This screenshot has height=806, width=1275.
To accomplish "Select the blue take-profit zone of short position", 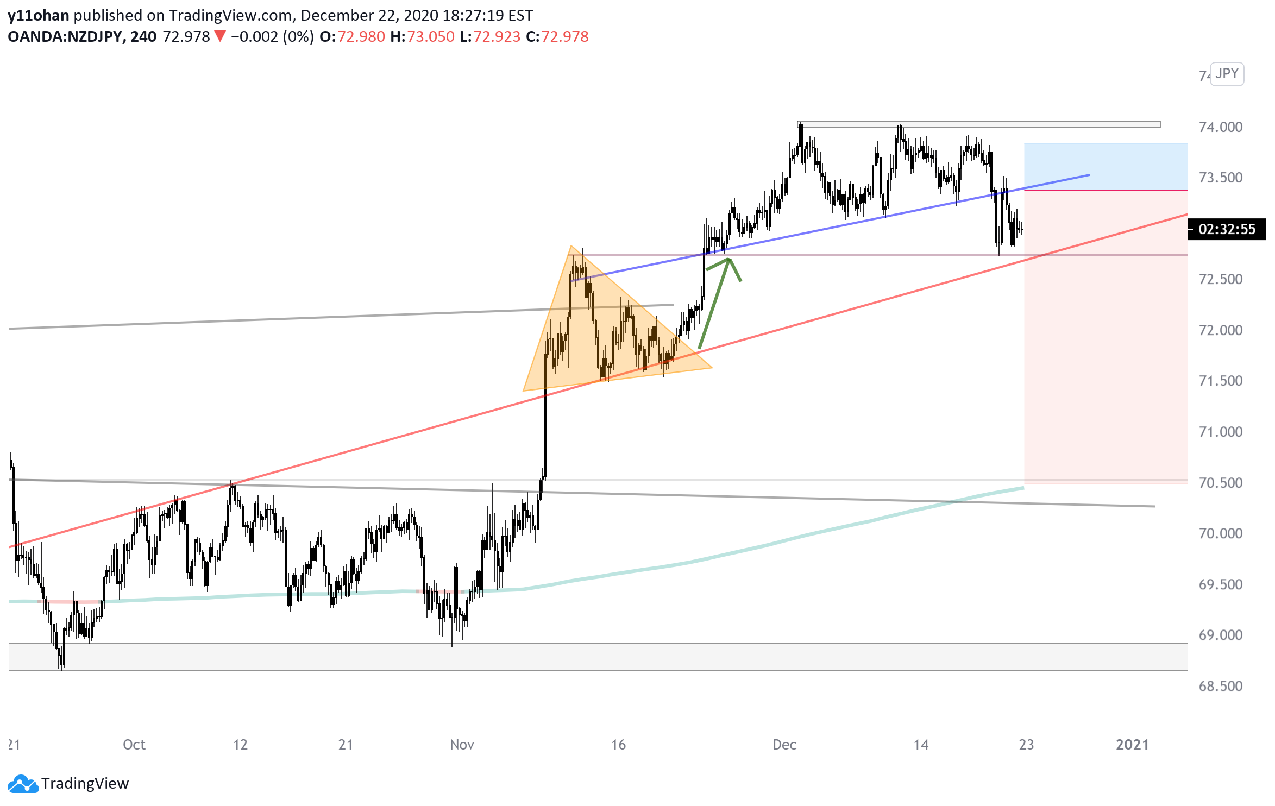I will click(1106, 167).
